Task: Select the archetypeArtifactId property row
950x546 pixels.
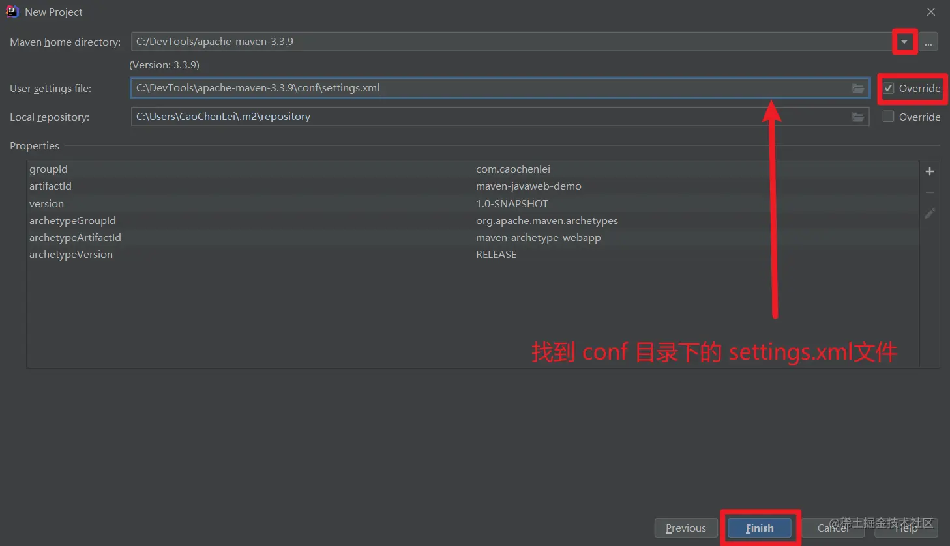Action: click(x=473, y=237)
